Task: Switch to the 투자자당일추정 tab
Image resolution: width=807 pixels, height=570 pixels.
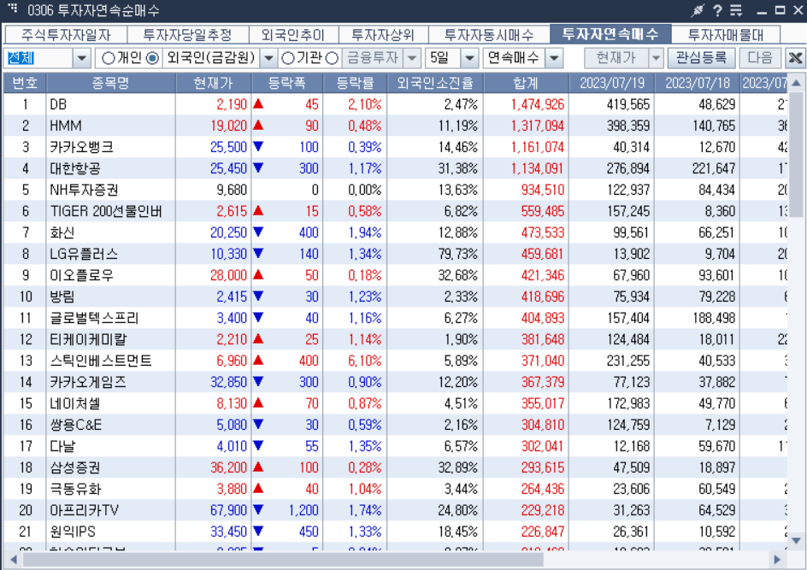Action: (188, 35)
